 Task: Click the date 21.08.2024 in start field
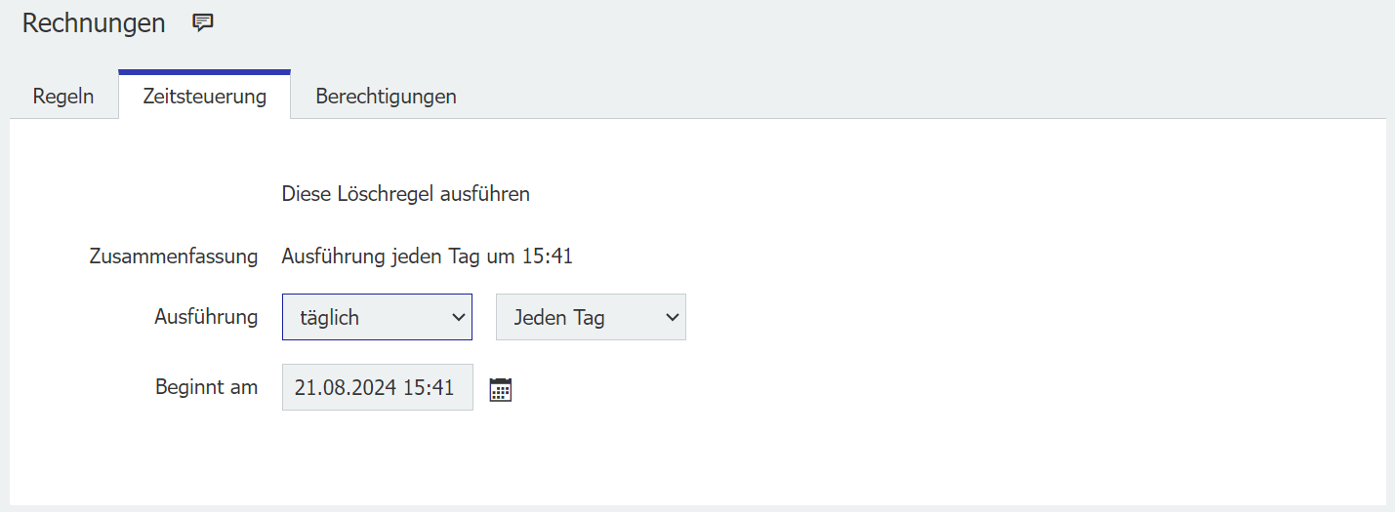click(x=344, y=388)
